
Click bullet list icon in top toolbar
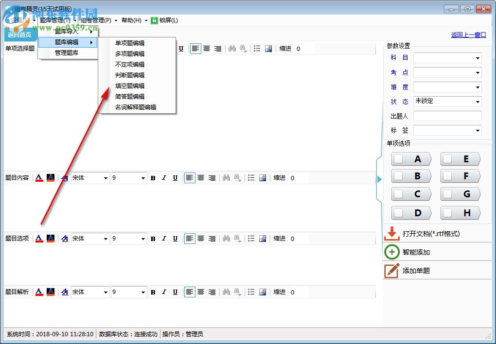[x=257, y=49]
